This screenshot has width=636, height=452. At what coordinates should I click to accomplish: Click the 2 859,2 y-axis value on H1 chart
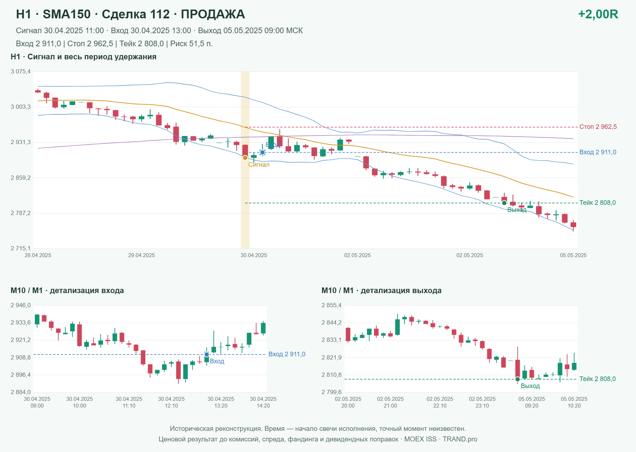pos(20,178)
